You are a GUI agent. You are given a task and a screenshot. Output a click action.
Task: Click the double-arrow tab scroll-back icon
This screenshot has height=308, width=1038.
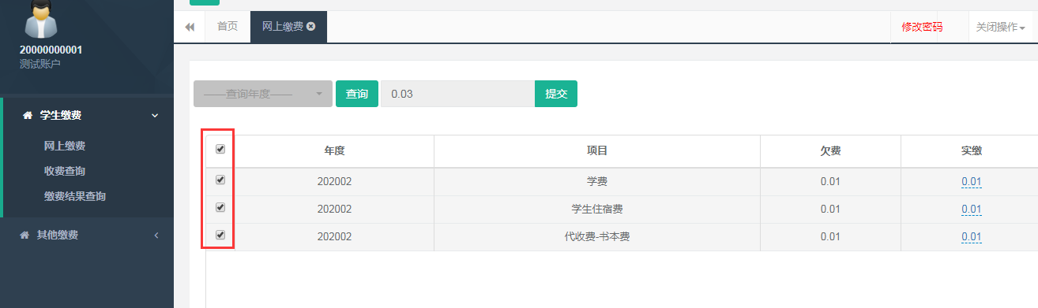190,27
